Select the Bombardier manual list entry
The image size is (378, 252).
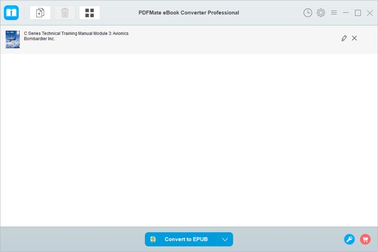click(169, 39)
